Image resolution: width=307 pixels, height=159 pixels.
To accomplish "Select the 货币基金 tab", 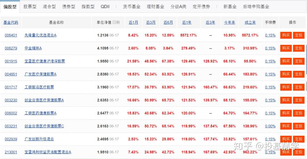I will pos(132,7).
